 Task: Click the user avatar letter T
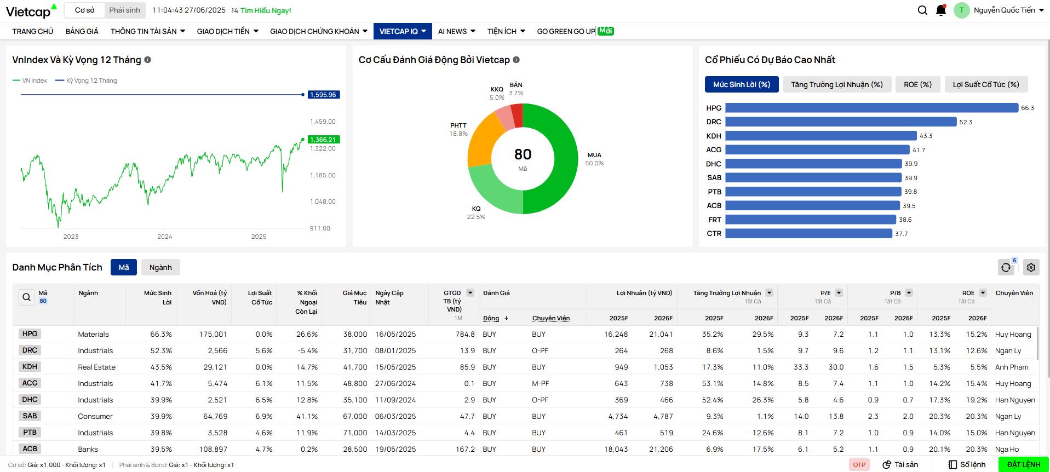pos(961,10)
